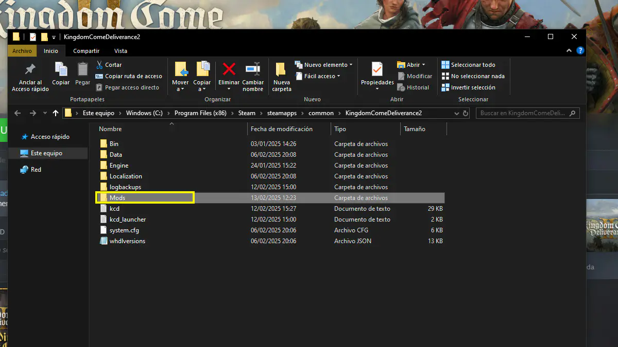The image size is (618, 347).
Task: Click the title bar new folder icon
Action: (x=44, y=37)
